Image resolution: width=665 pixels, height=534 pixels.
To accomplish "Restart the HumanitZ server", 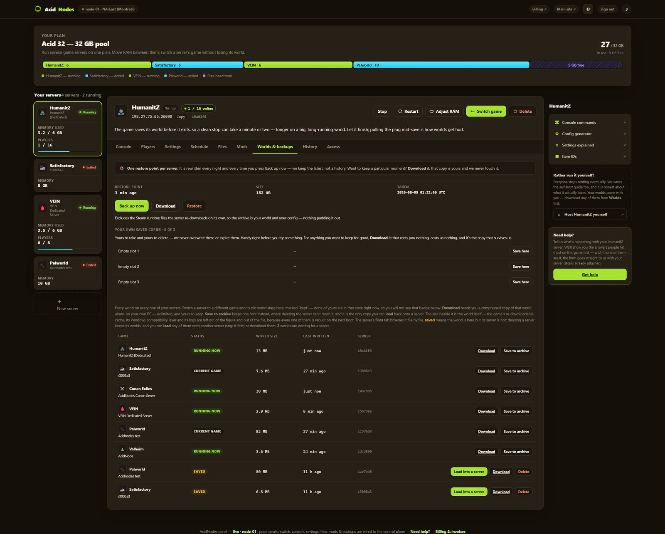I will point(408,111).
